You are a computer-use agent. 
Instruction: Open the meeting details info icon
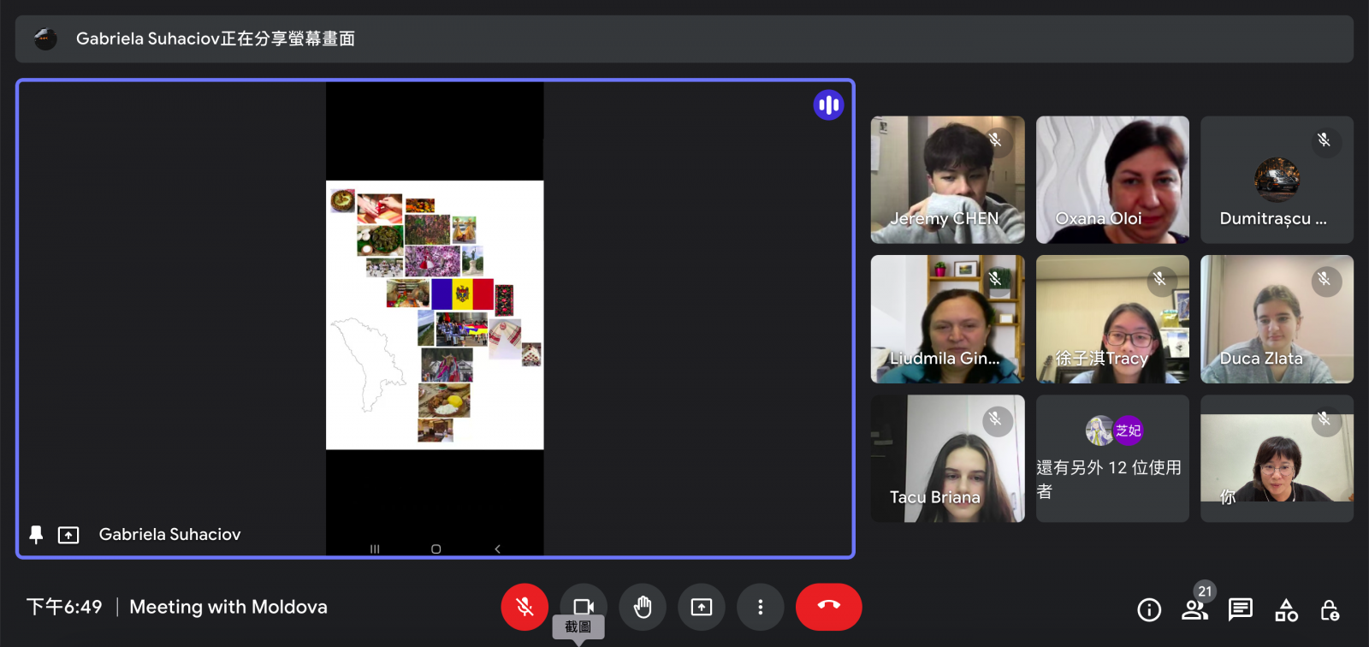[1149, 609]
